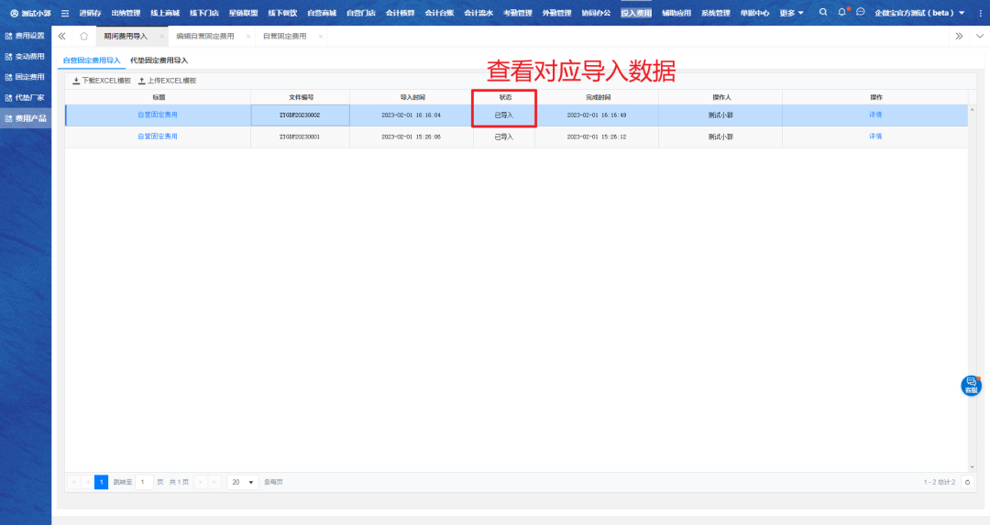Click 上传EXCEL模板 button
The width and height of the screenshot is (990, 525).
tap(167, 81)
